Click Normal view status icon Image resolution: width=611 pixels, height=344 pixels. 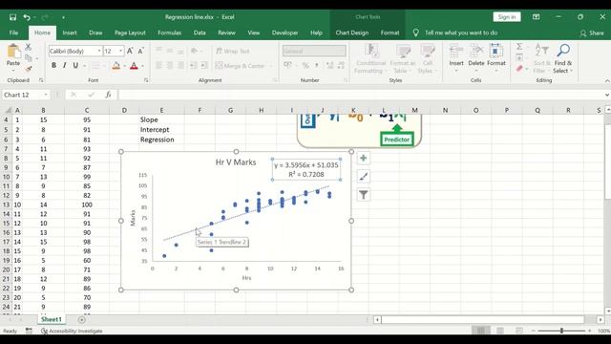[x=481, y=331]
